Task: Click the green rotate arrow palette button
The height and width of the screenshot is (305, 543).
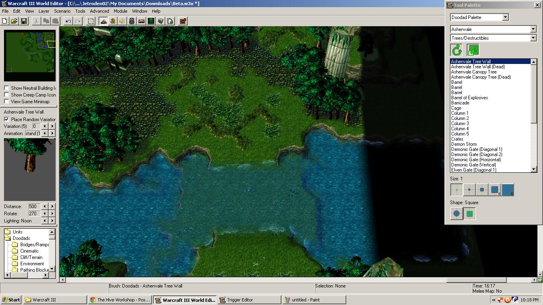Action: [457, 50]
